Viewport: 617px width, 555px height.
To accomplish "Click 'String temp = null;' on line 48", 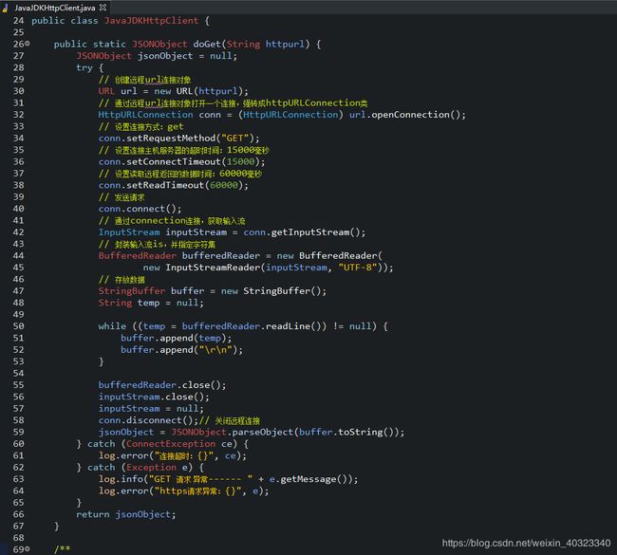I will (x=151, y=303).
